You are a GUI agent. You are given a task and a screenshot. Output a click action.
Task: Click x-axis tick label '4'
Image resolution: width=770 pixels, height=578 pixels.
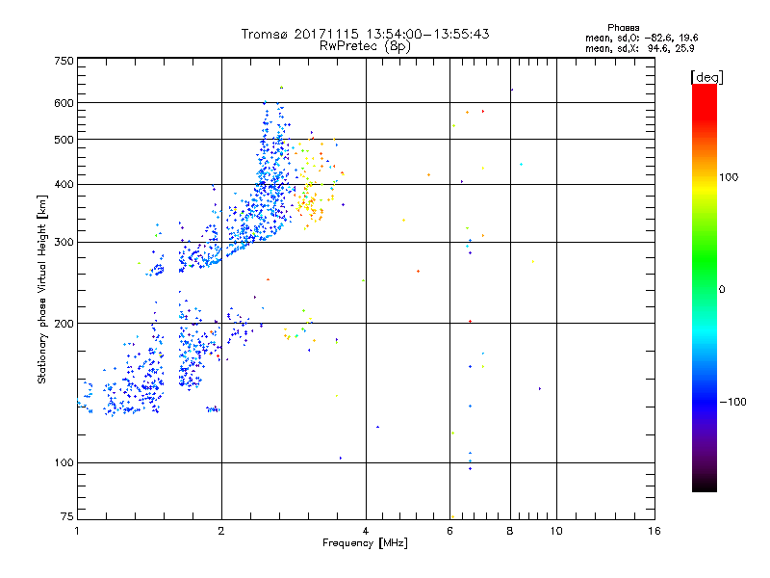coord(366,531)
